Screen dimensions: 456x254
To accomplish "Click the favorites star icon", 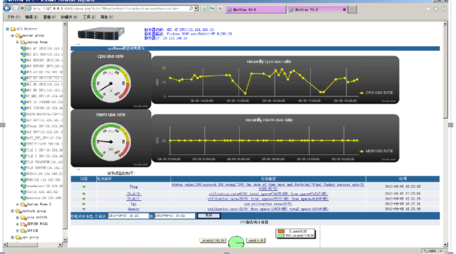I will pos(436,9).
